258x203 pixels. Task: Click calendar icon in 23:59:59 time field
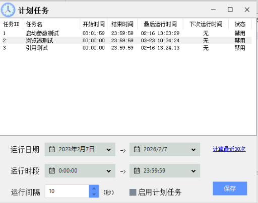click(x=137, y=171)
